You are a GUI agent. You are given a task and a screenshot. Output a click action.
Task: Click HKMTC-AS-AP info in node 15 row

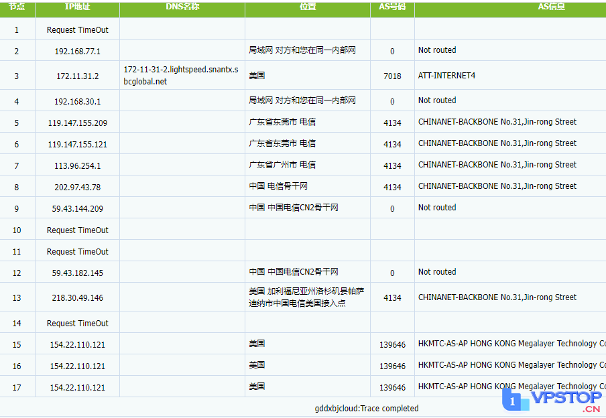[512, 344]
